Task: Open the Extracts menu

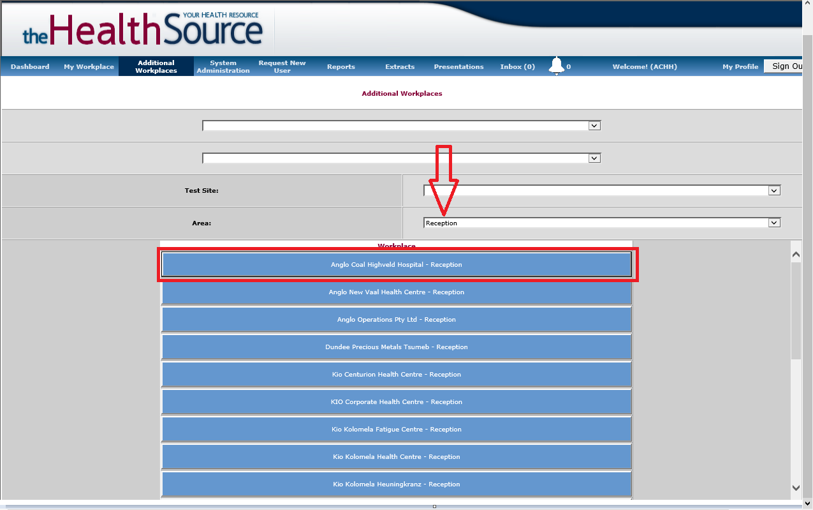Action: (x=400, y=66)
